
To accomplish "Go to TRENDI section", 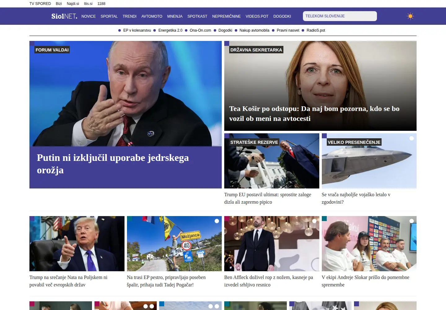I will (x=129, y=16).
